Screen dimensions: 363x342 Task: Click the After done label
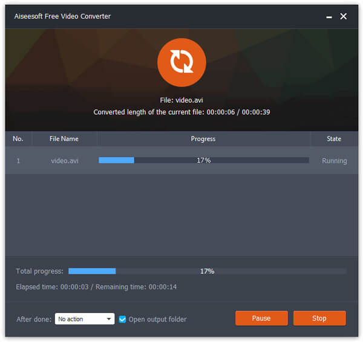click(34, 319)
